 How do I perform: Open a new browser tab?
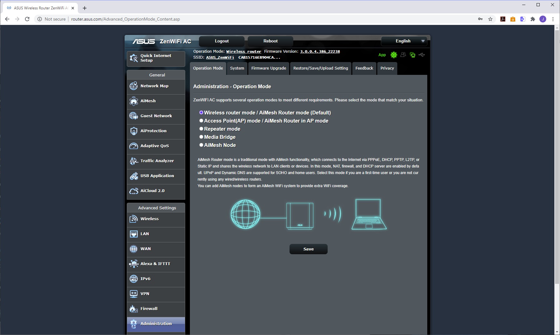click(x=85, y=8)
